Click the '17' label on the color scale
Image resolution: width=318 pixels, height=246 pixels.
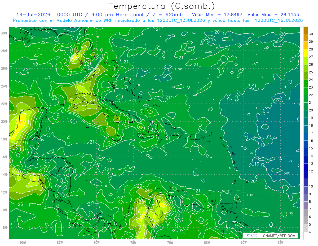[x=311, y=133]
